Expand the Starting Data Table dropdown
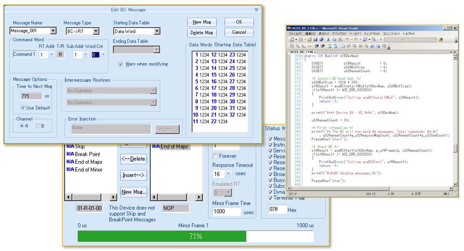464x251 pixels. point(157,31)
